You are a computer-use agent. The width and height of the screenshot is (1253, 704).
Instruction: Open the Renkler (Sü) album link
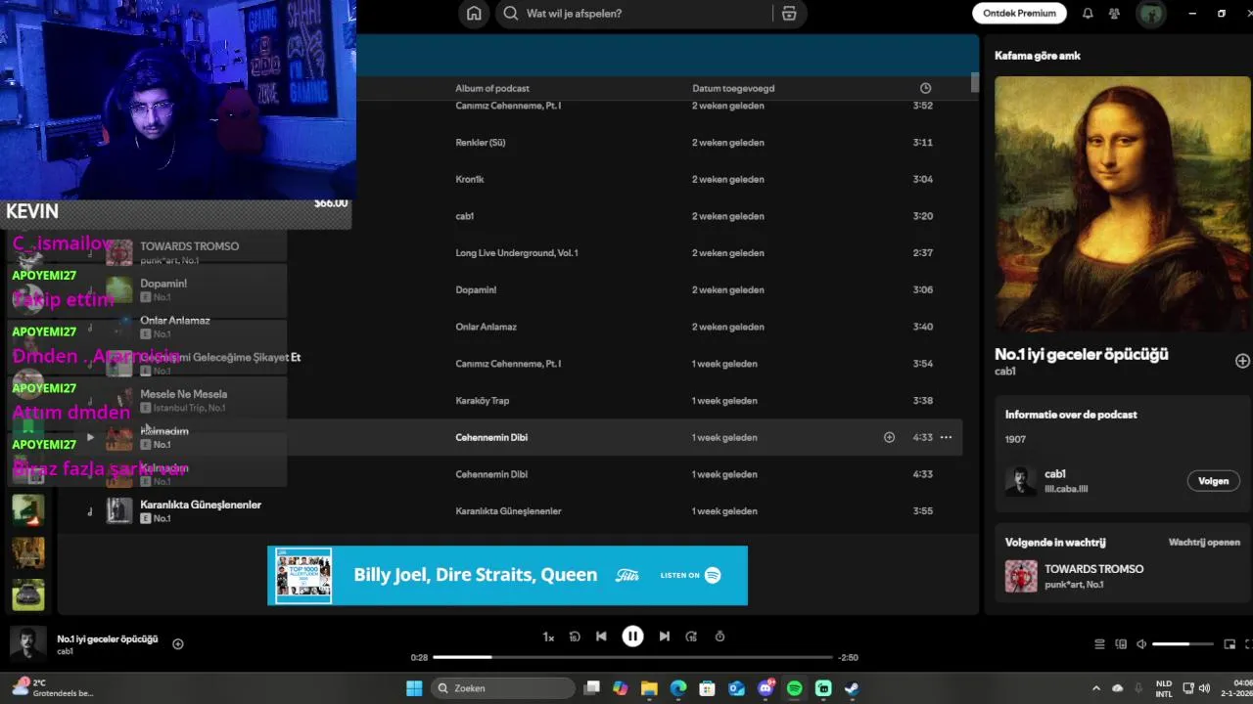(x=481, y=143)
